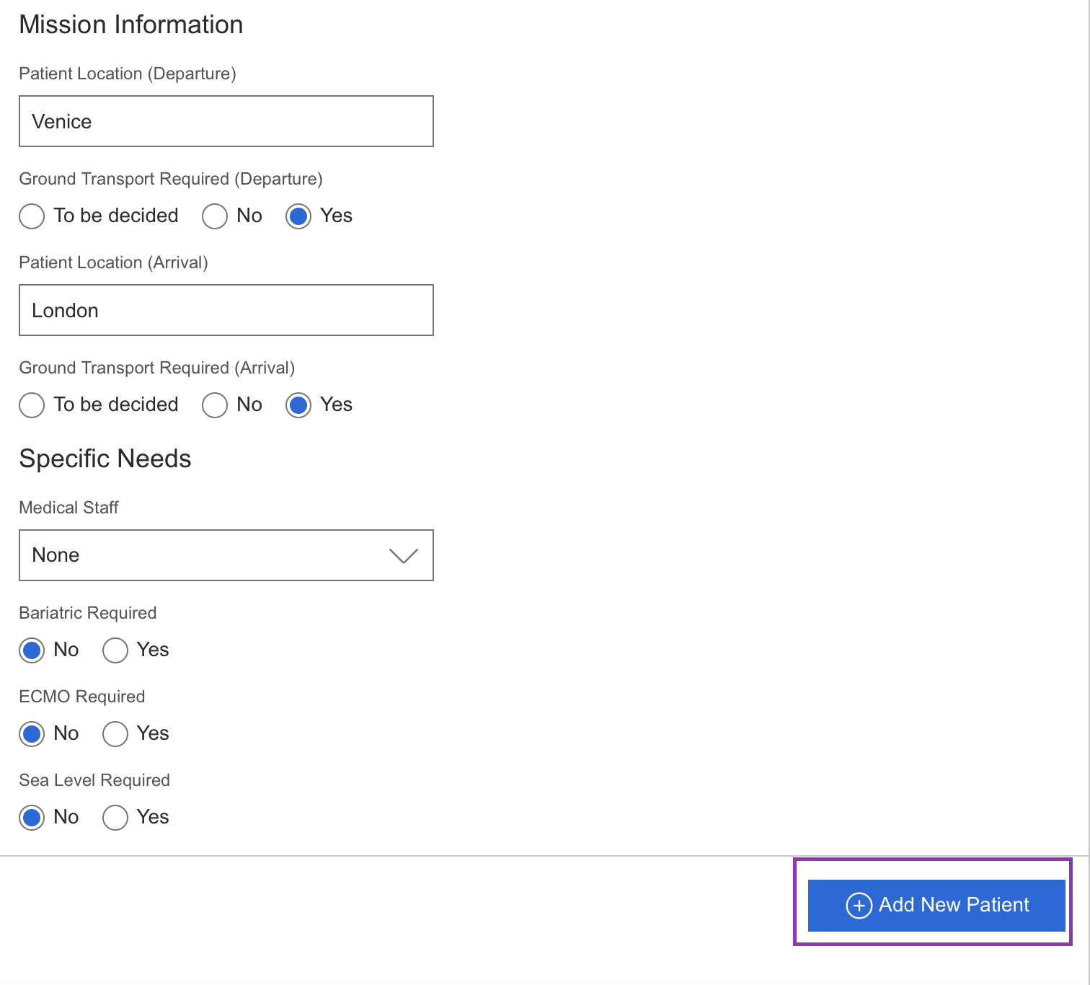
Task: Choose Yes under ECMO Required
Action: 115,734
